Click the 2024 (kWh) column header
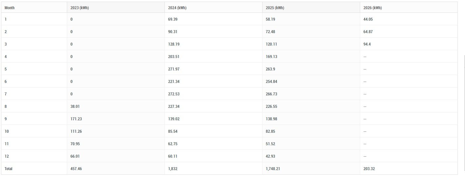 (x=177, y=8)
